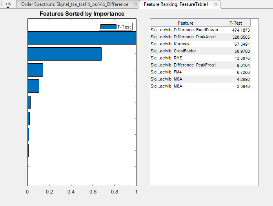The height and width of the screenshot is (206, 273).
Task: Select the Feature Ranking: FeatureTable1 tab
Action: pyautogui.click(x=176, y=4)
